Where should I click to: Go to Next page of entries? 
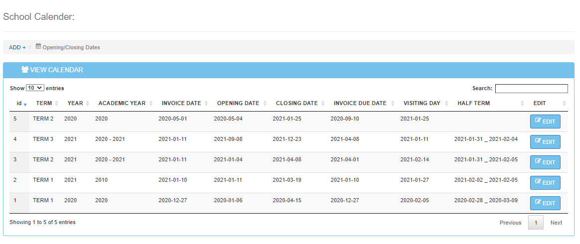[556, 223]
